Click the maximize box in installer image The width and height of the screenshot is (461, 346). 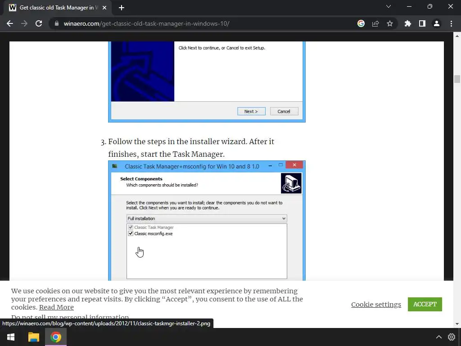pos(281,165)
